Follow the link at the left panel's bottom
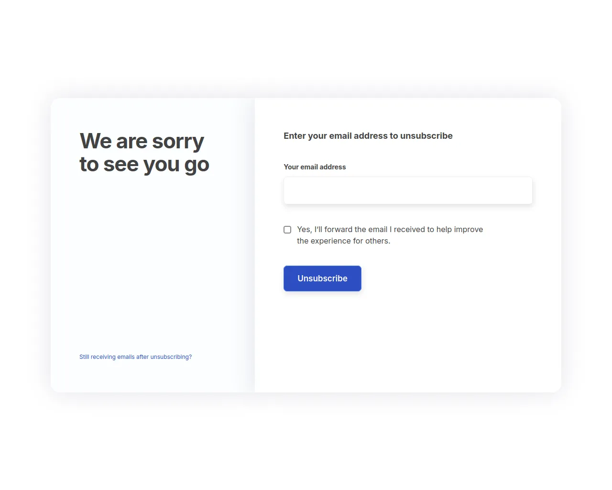Image resolution: width=612 pixels, height=490 pixels. pyautogui.click(x=135, y=357)
